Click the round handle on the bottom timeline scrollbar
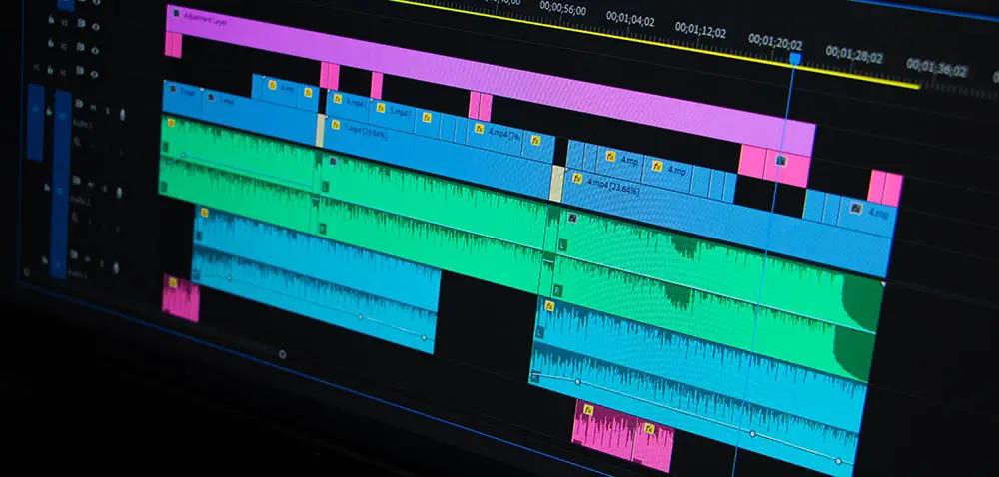Viewport: 999px width, 477px height. pos(283,354)
